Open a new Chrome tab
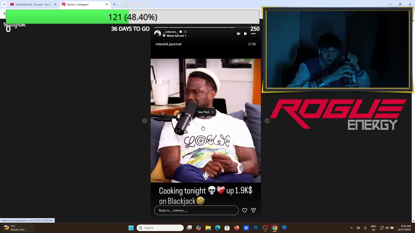Screen dimensions: 415x233 click(114, 5)
